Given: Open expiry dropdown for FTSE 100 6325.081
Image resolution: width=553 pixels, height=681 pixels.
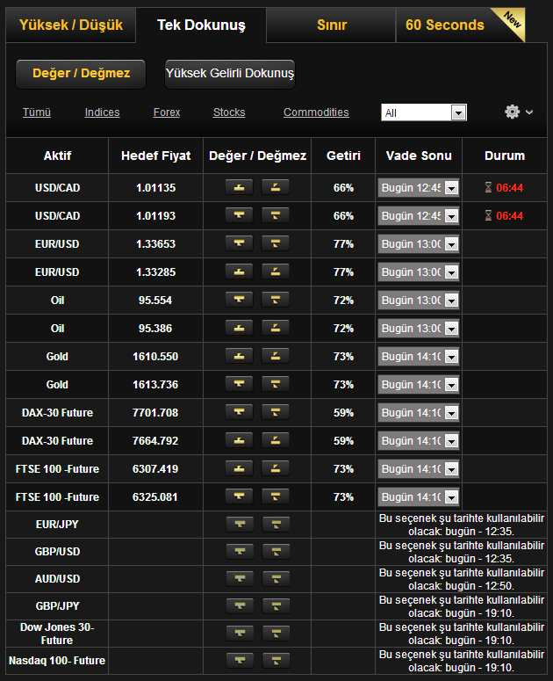Looking at the screenshot, I should [x=418, y=496].
